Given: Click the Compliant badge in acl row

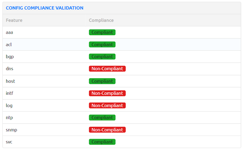Looking at the screenshot, I should 102,44.
